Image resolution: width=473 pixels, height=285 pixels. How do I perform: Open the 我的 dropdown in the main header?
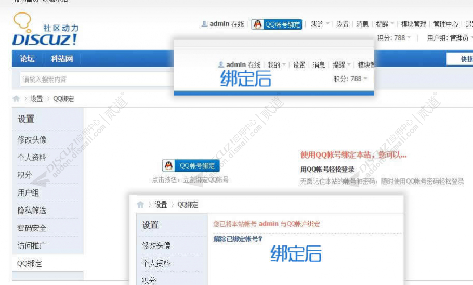320,24
